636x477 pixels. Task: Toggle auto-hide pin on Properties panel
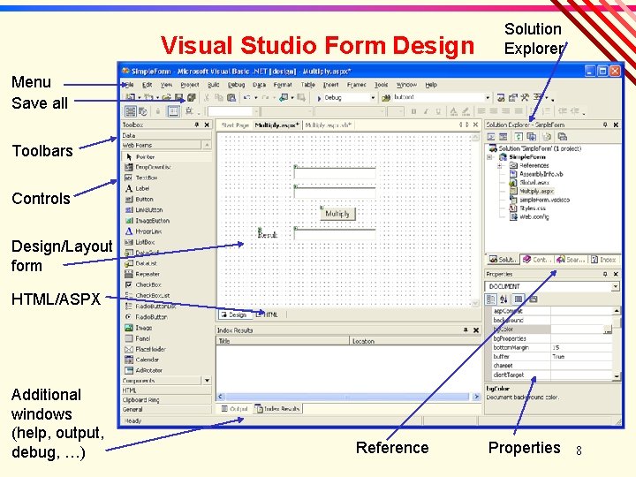click(605, 274)
